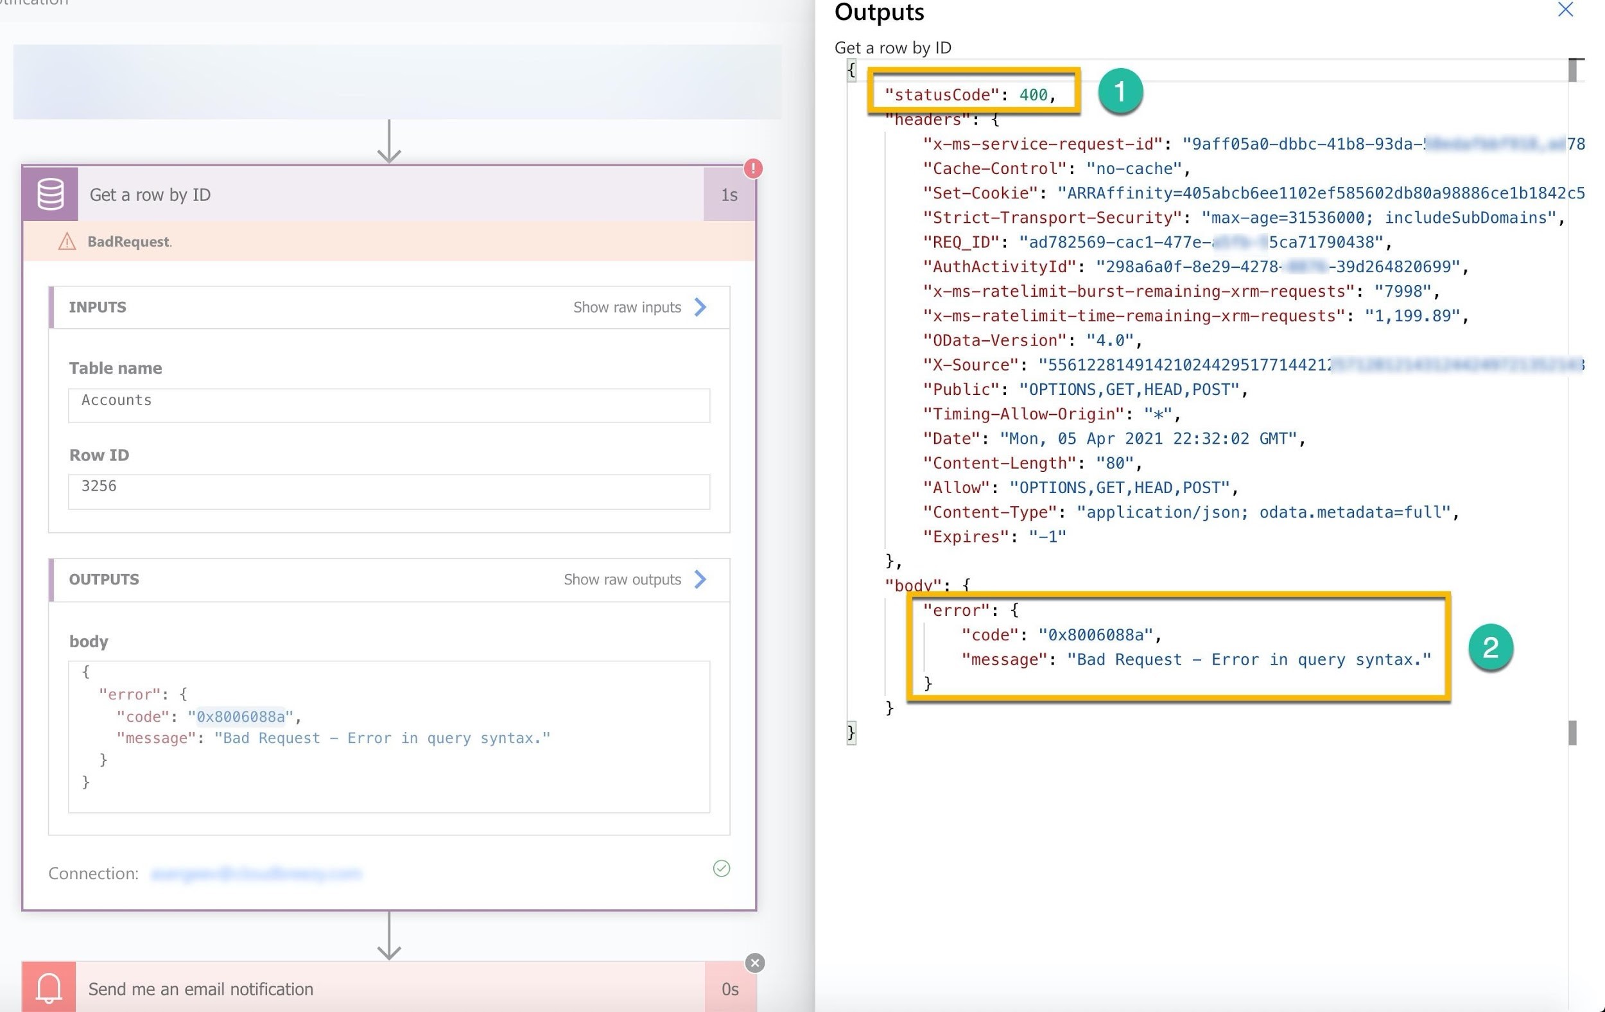Click the 1s duration on Get a row by ID

pos(729,195)
